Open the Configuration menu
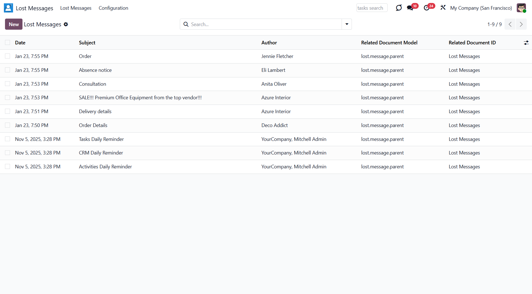This screenshot has height=294, width=532. coord(113,8)
